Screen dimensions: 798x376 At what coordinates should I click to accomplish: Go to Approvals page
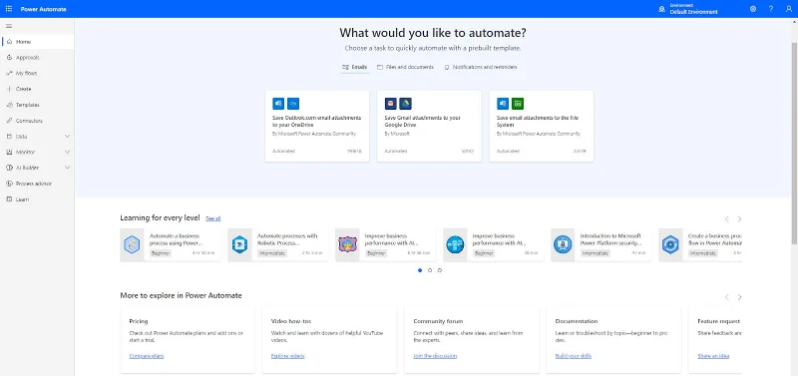click(37, 58)
